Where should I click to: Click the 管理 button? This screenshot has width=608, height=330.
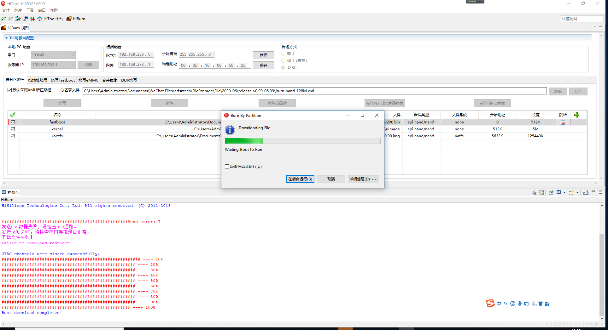click(x=264, y=55)
